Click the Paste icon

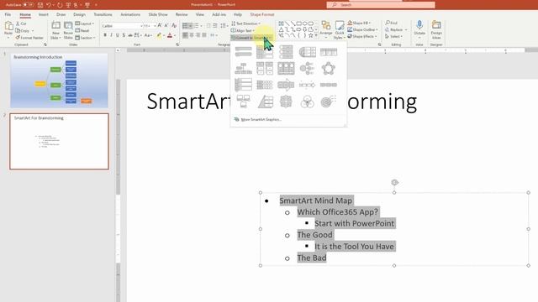pos(8,26)
